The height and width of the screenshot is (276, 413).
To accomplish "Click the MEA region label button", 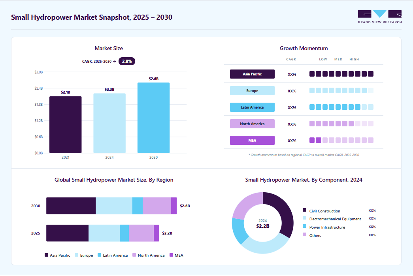I will (252, 140).
